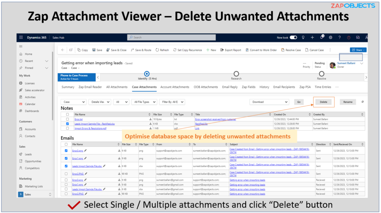Open the Download action dropdown
Viewport: 381px width, 213px height.
tap(269, 102)
